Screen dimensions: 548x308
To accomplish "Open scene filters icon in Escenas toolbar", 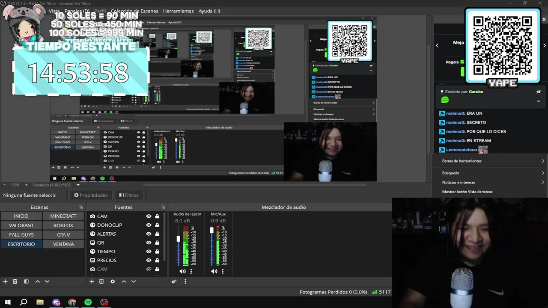I will point(26,281).
